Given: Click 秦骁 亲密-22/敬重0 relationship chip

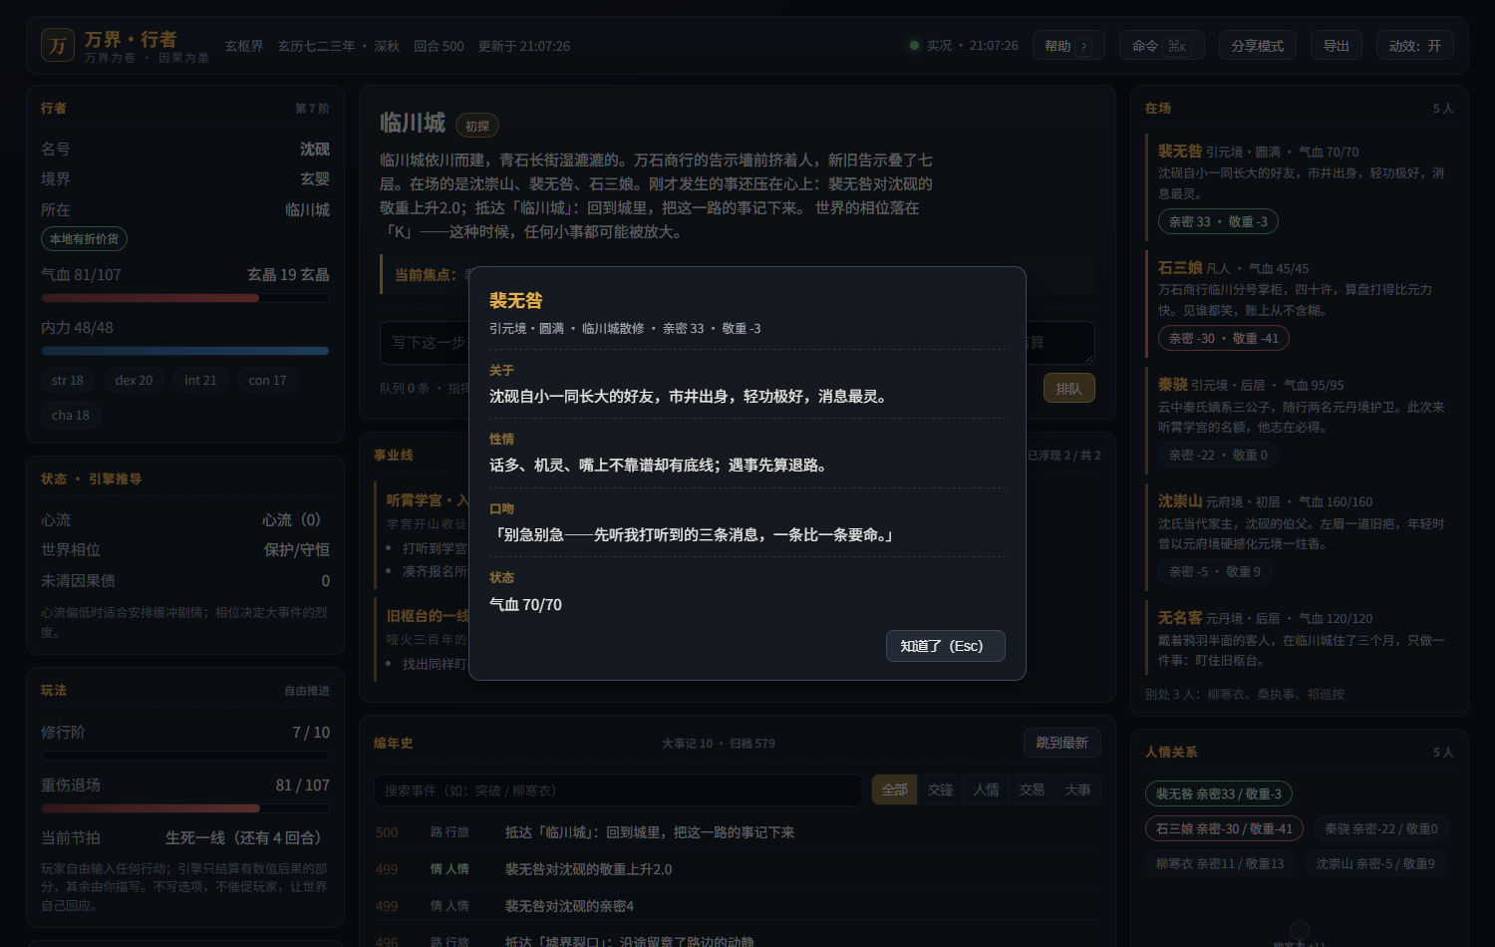Looking at the screenshot, I should 1380,828.
